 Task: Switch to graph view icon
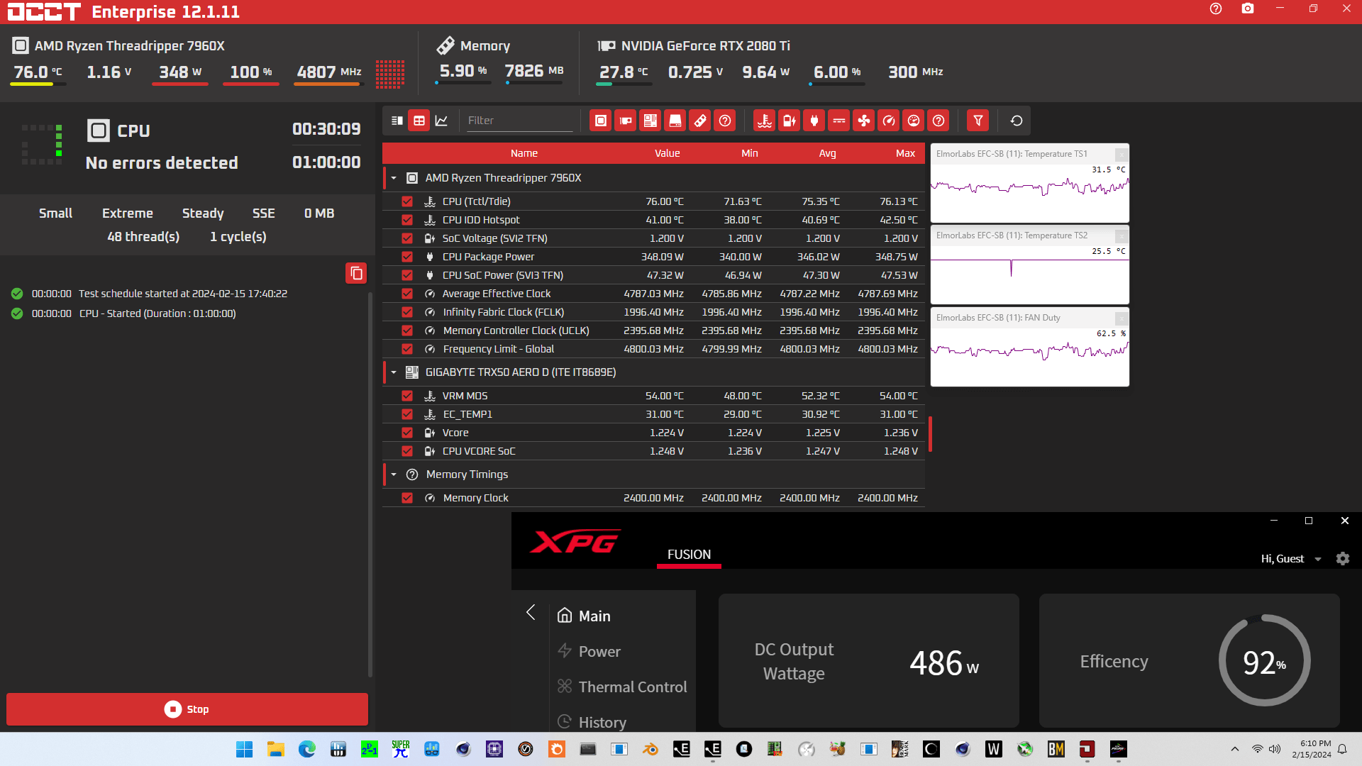441,121
